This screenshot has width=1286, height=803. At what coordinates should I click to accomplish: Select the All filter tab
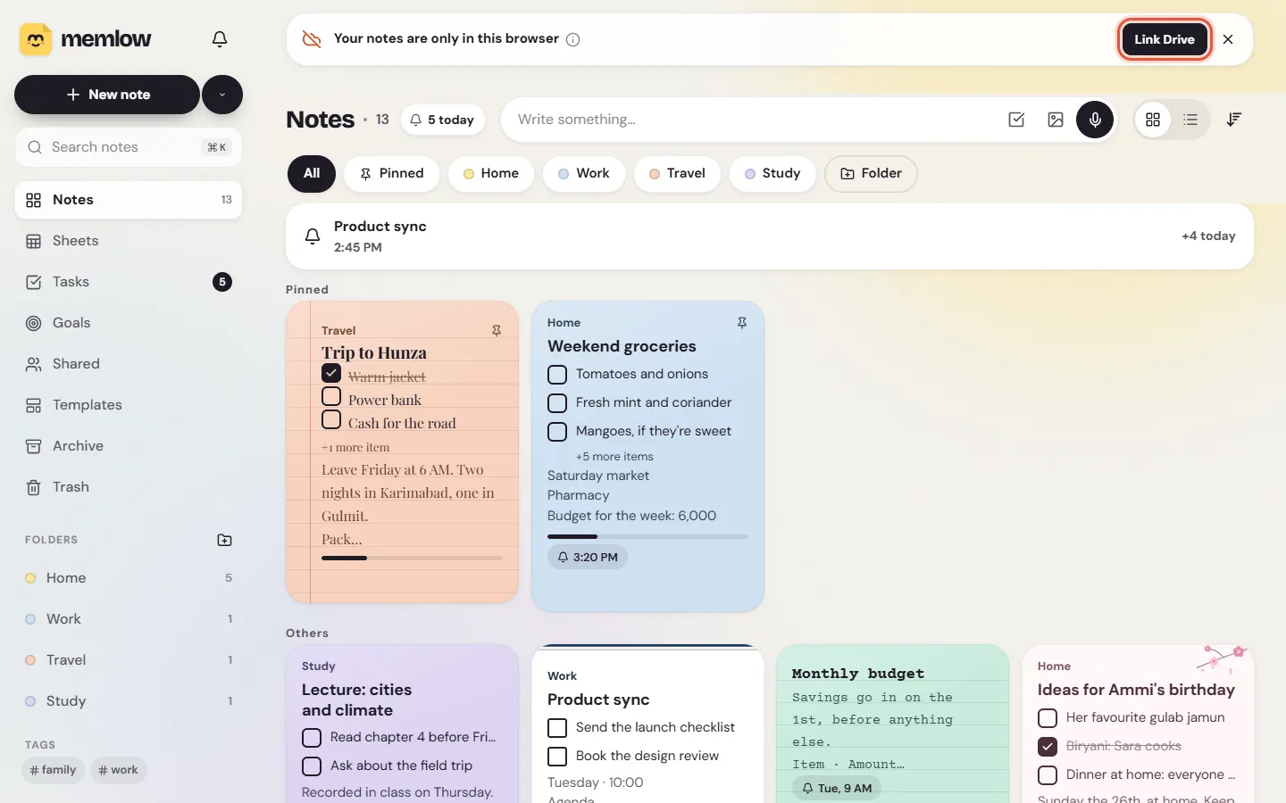point(312,173)
